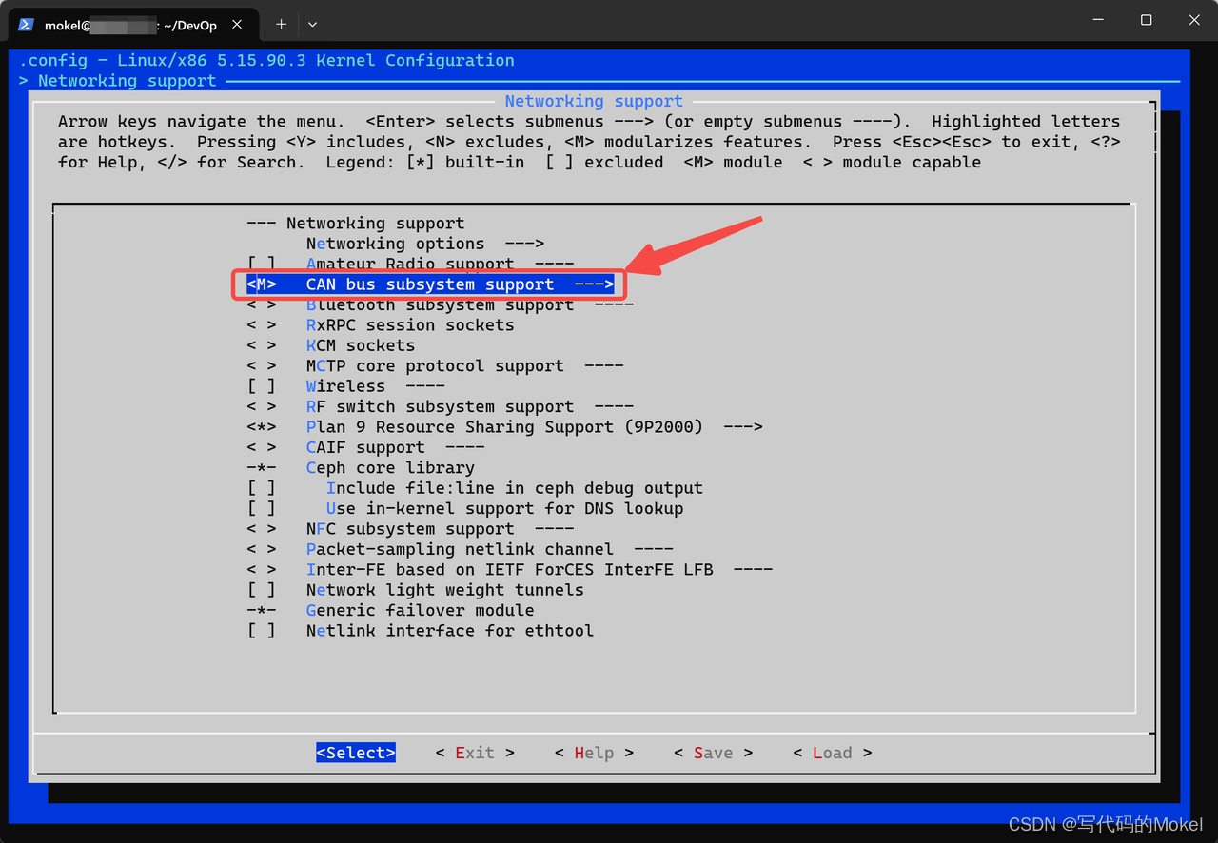Save the kernel configuration
Image resolution: width=1218 pixels, height=843 pixels.
point(713,752)
